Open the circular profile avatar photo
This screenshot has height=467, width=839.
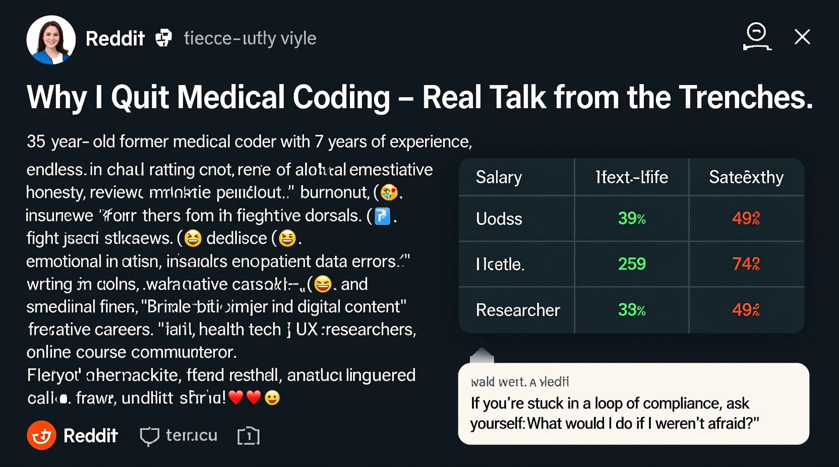[x=50, y=39]
